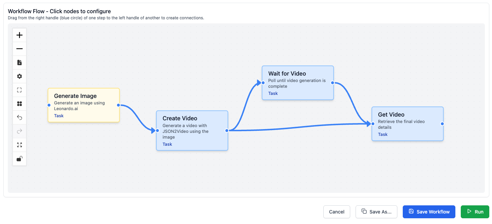Image resolution: width=492 pixels, height=224 pixels.
Task: Click the disabled redo arrow
Action: point(19,131)
